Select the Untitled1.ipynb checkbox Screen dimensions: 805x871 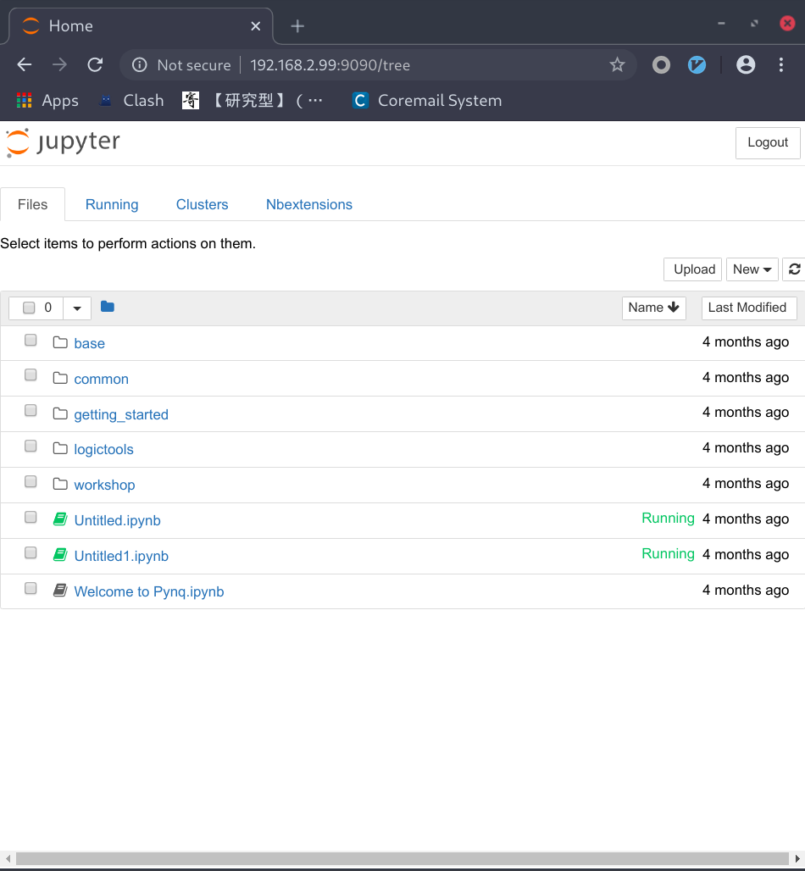coord(31,552)
